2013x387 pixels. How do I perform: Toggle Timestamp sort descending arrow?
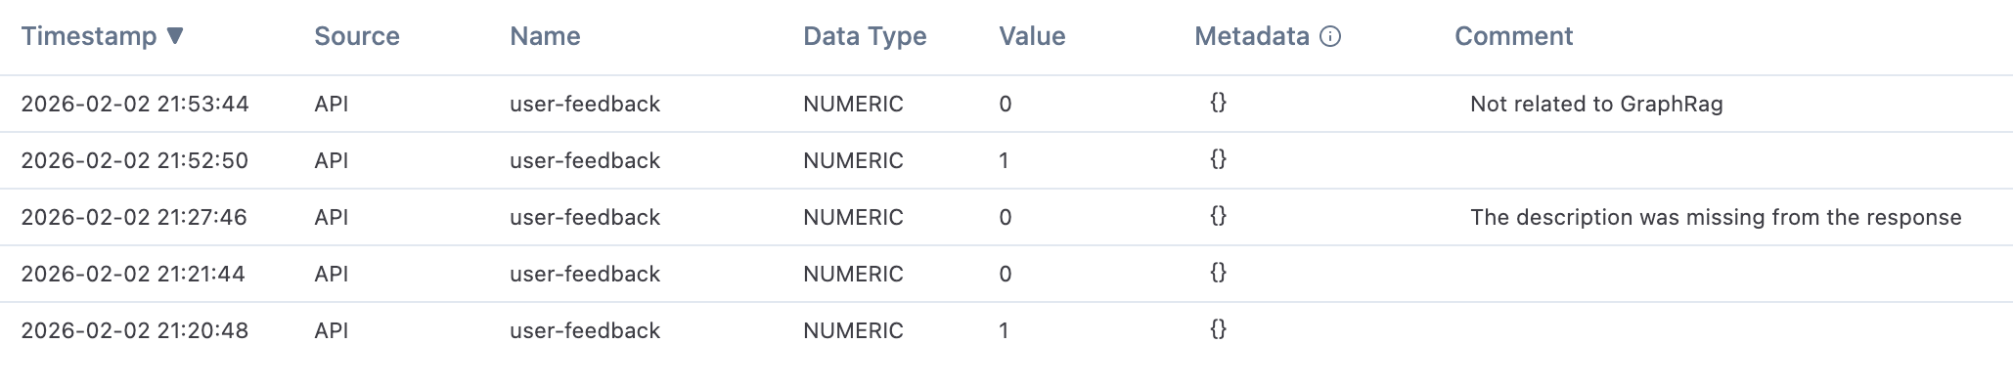[175, 36]
